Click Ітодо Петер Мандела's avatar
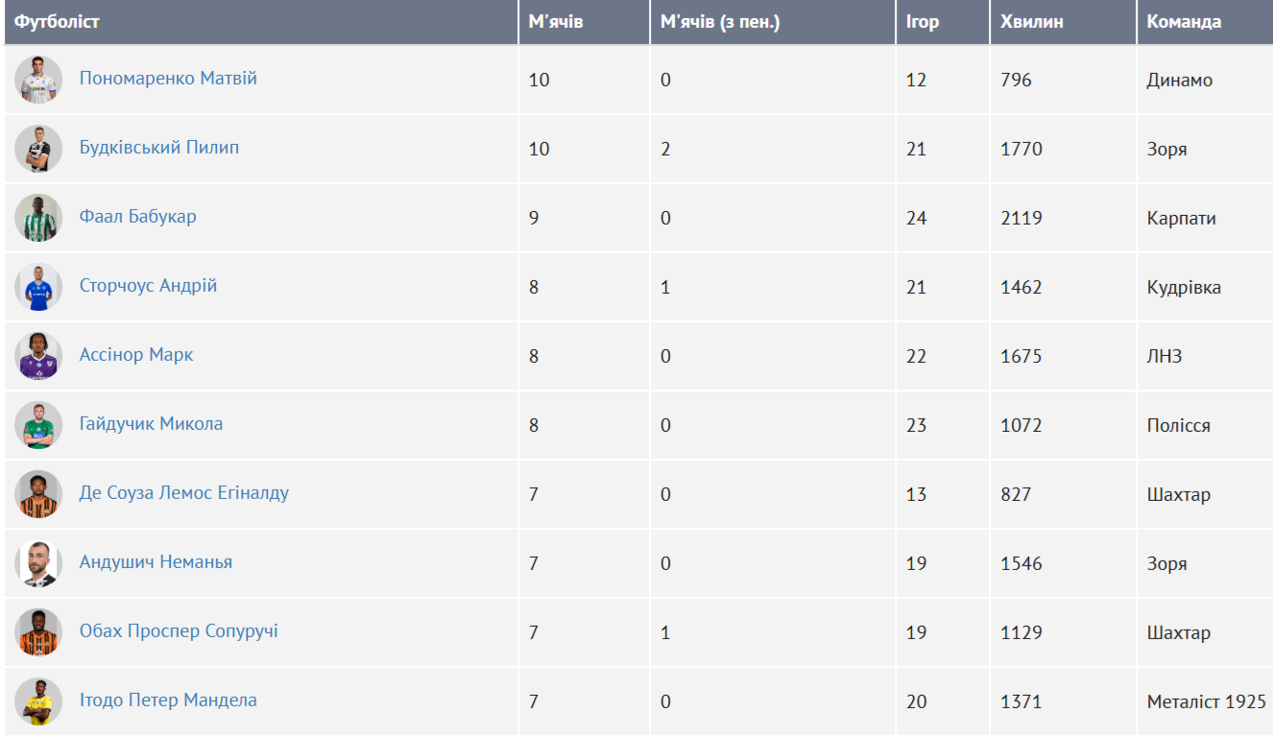The height and width of the screenshot is (737, 1273). pos(38,701)
